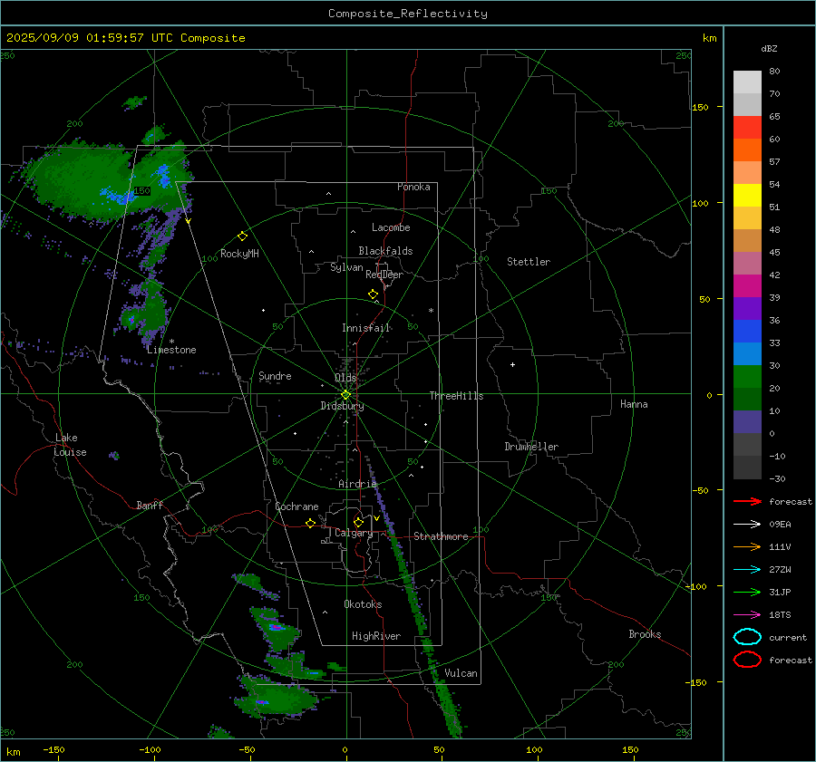
Task: Pick the red swatch between 65 and 60 dBZ
Action: [x=747, y=127]
